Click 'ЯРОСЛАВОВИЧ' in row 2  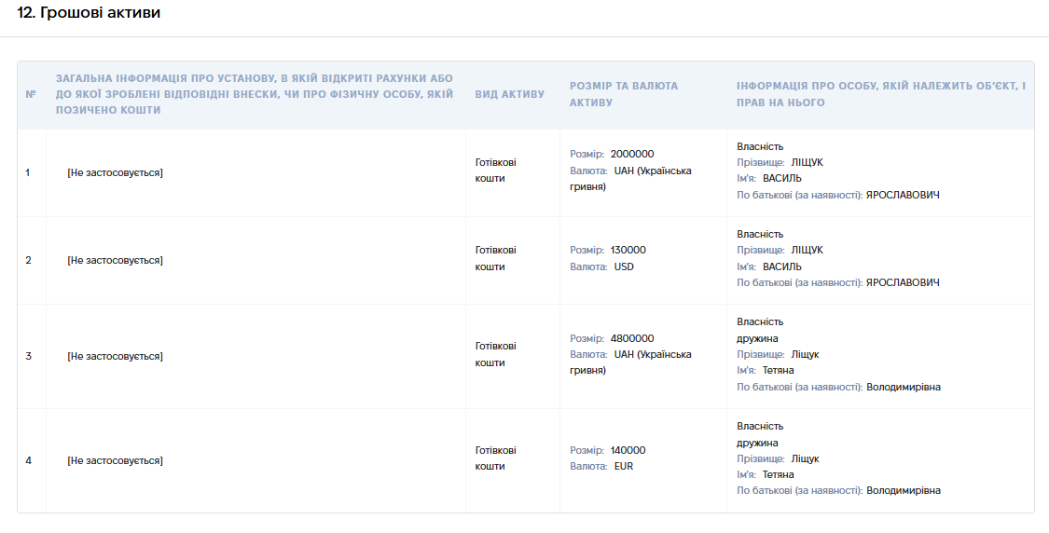pos(903,283)
